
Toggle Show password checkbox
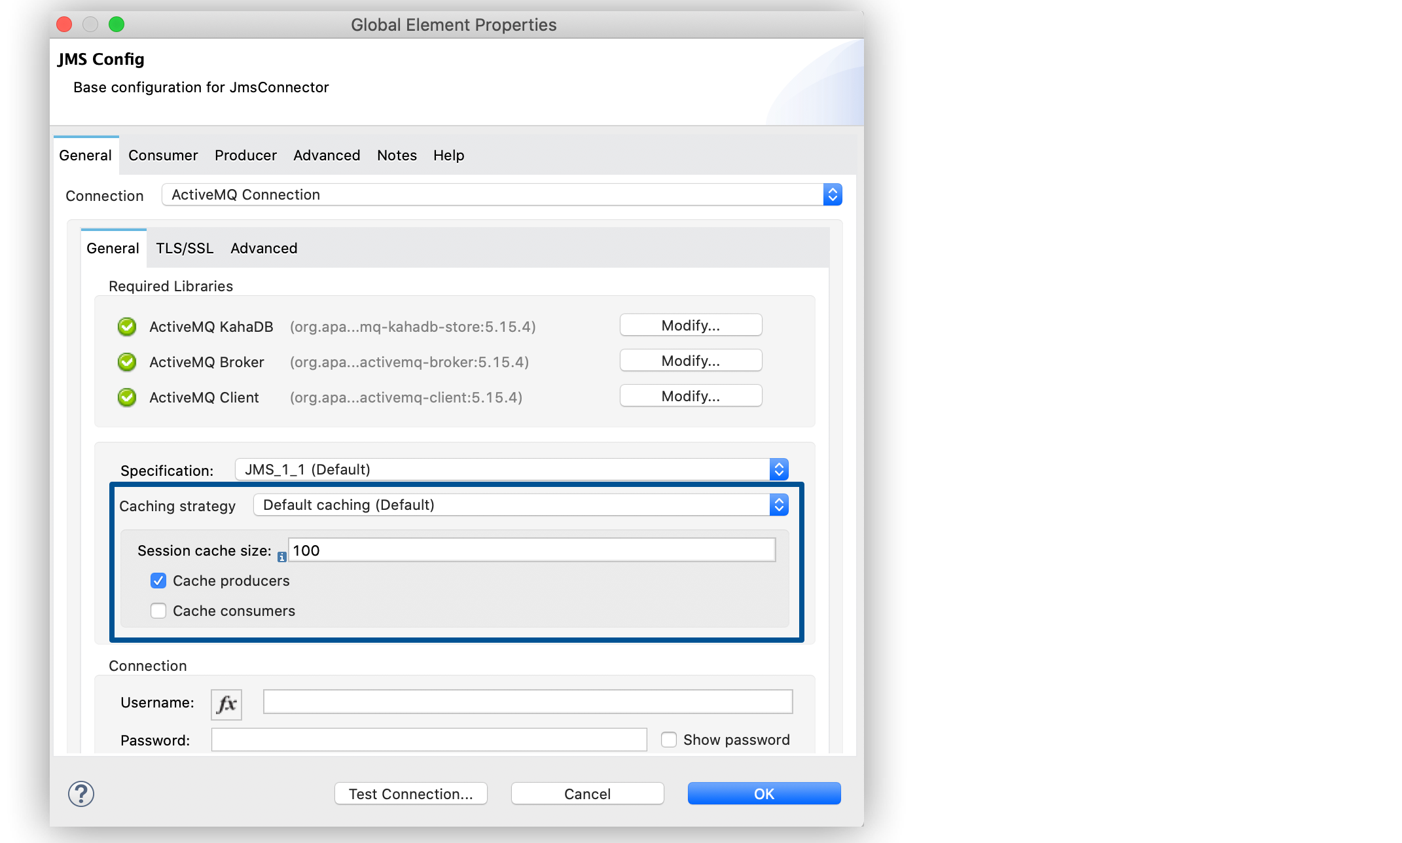pos(667,740)
